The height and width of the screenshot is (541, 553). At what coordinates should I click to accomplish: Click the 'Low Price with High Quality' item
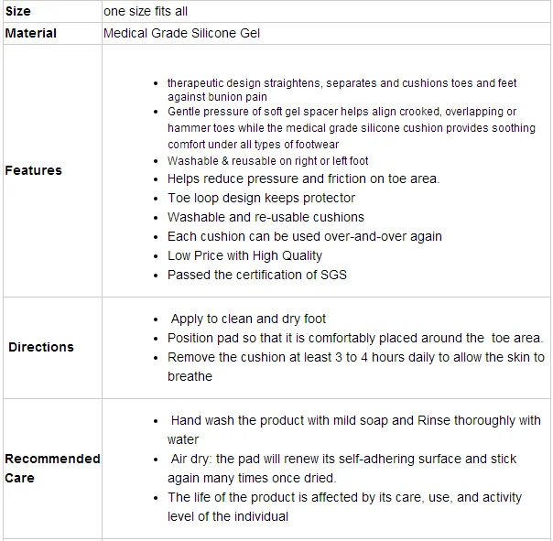[x=244, y=255]
